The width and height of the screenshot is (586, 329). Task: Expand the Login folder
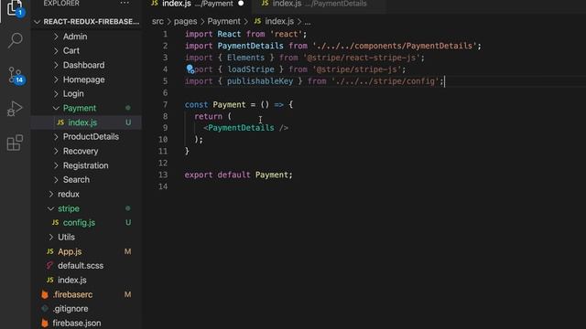(56, 93)
